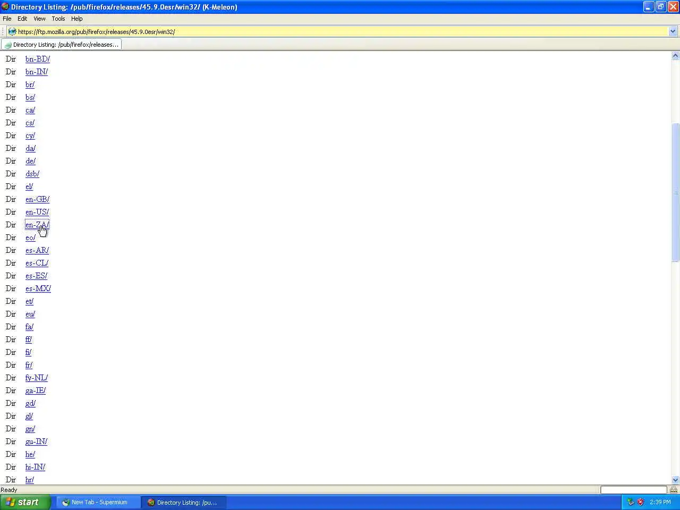Select the Directory Listing tab
Viewport: 680px width, 510px height.
click(61, 45)
